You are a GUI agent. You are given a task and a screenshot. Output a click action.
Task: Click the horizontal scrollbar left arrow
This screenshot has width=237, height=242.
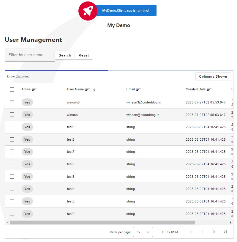point(7,223)
